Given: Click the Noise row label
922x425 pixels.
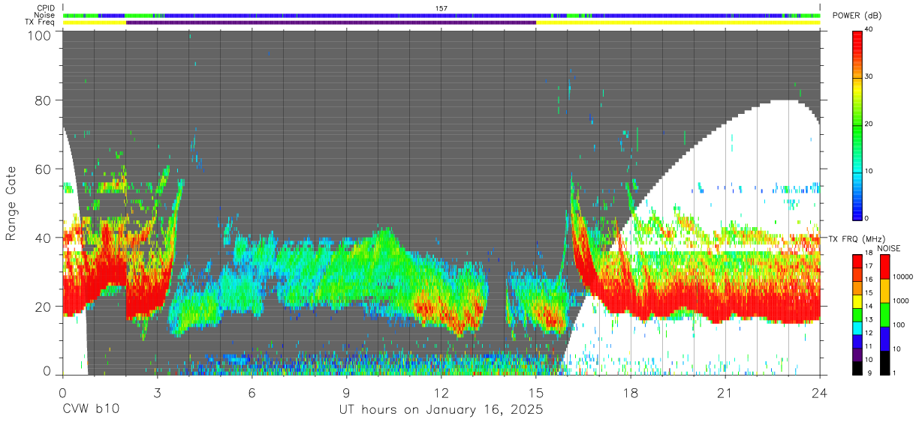Looking at the screenshot, I should coord(44,15).
